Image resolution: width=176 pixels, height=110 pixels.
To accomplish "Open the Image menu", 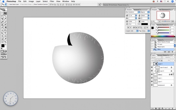I will coord(31,1).
